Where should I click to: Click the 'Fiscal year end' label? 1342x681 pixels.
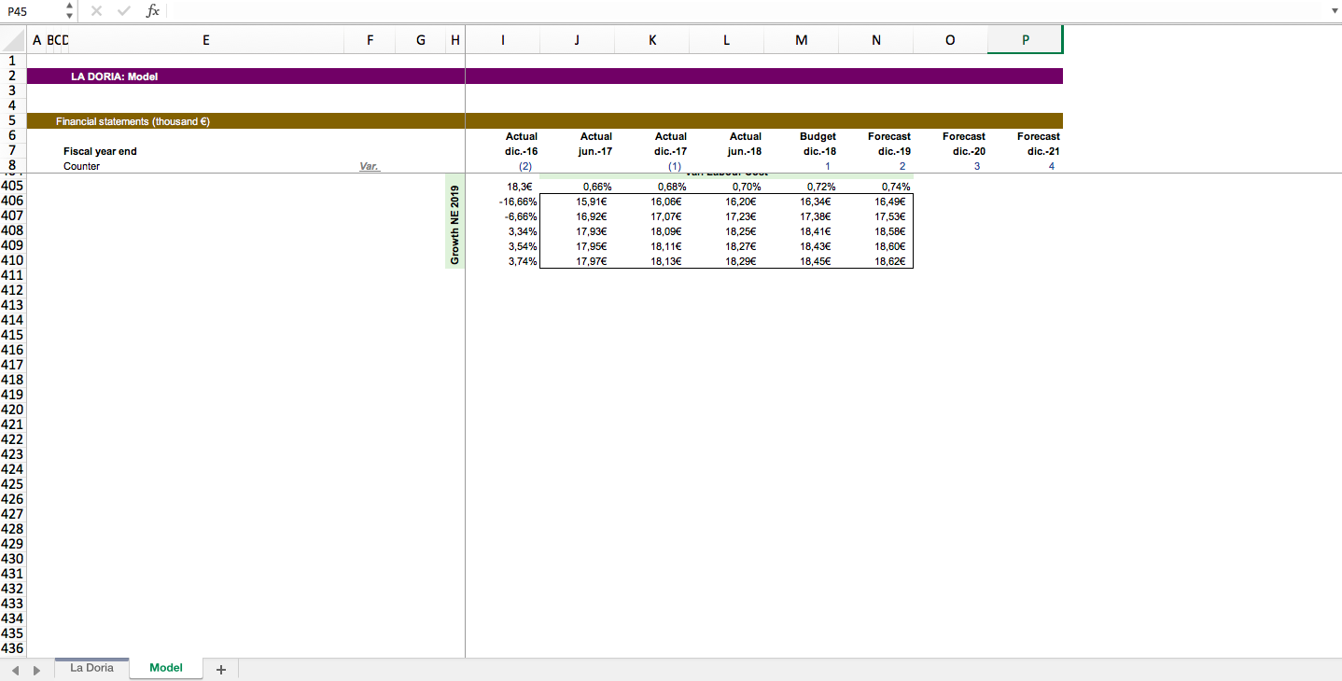click(x=100, y=151)
